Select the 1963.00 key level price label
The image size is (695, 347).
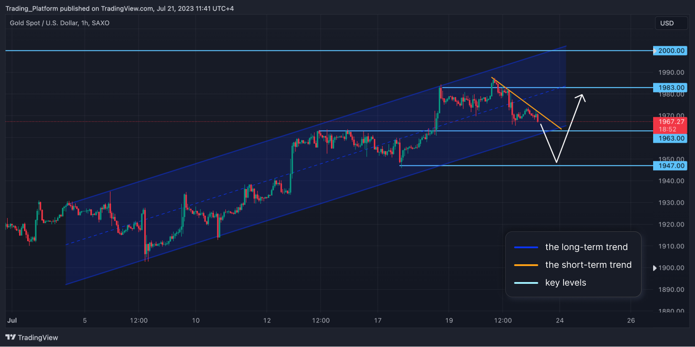pos(670,138)
